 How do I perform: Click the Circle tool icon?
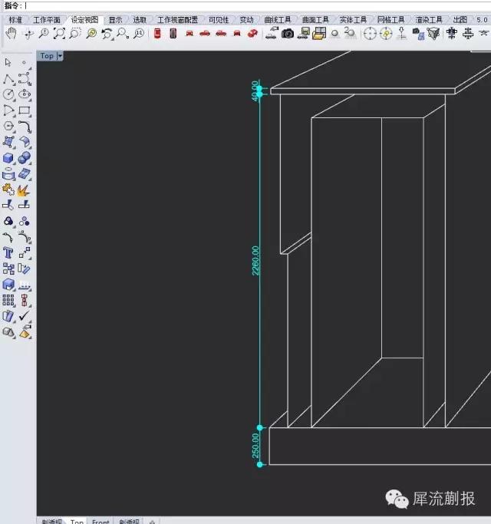click(8, 94)
